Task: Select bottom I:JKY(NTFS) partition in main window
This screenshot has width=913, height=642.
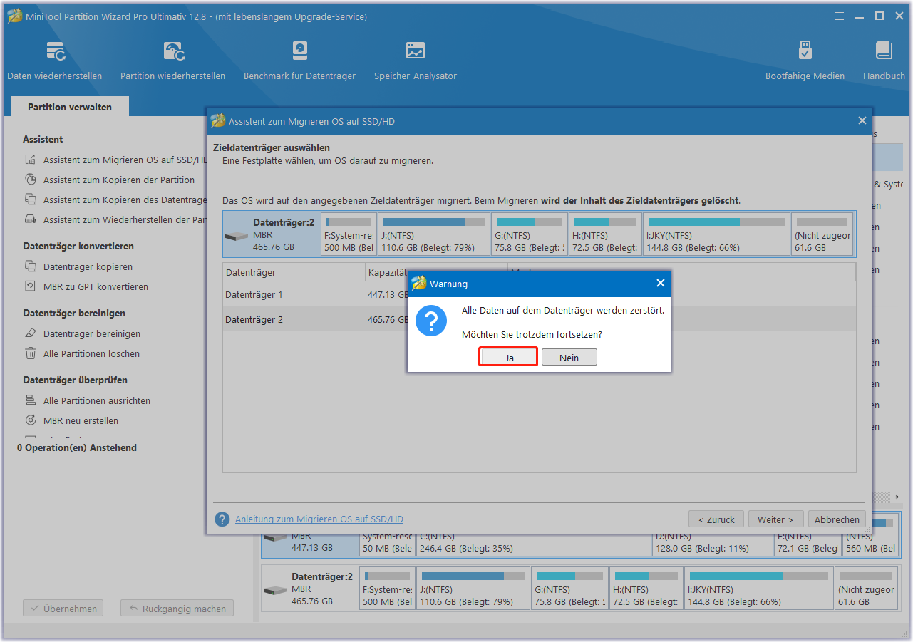Action: (x=758, y=588)
